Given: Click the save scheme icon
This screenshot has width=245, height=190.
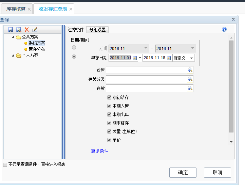Looking at the screenshot, I should (11, 30).
